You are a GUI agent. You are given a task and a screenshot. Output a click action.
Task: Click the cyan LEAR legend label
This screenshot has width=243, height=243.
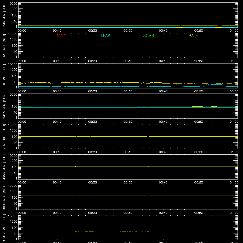click(105, 36)
